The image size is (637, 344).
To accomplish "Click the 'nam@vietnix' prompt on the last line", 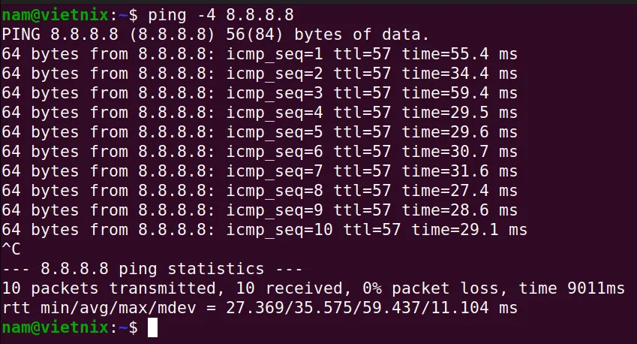I will click(x=56, y=327).
